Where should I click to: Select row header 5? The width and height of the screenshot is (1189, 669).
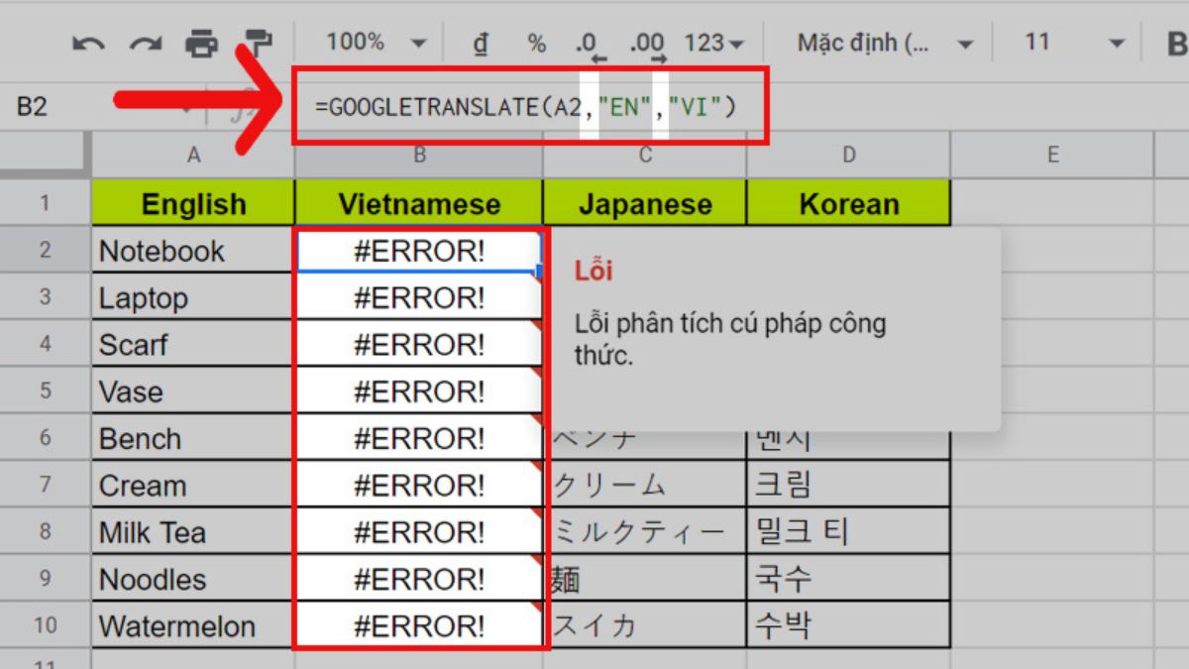[46, 390]
